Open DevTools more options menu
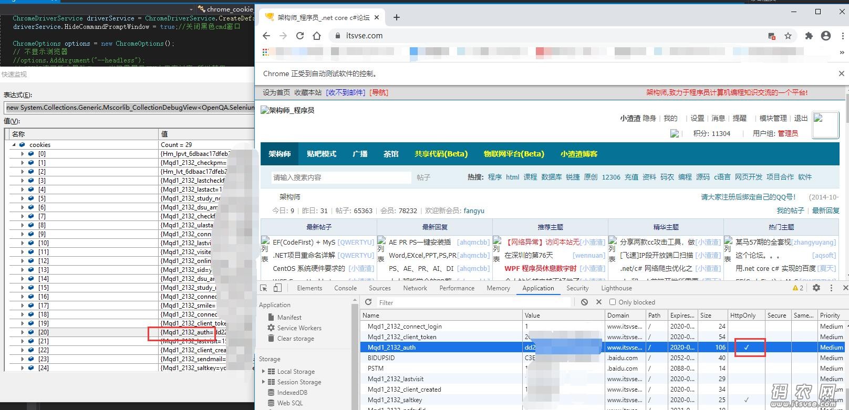 click(831, 288)
